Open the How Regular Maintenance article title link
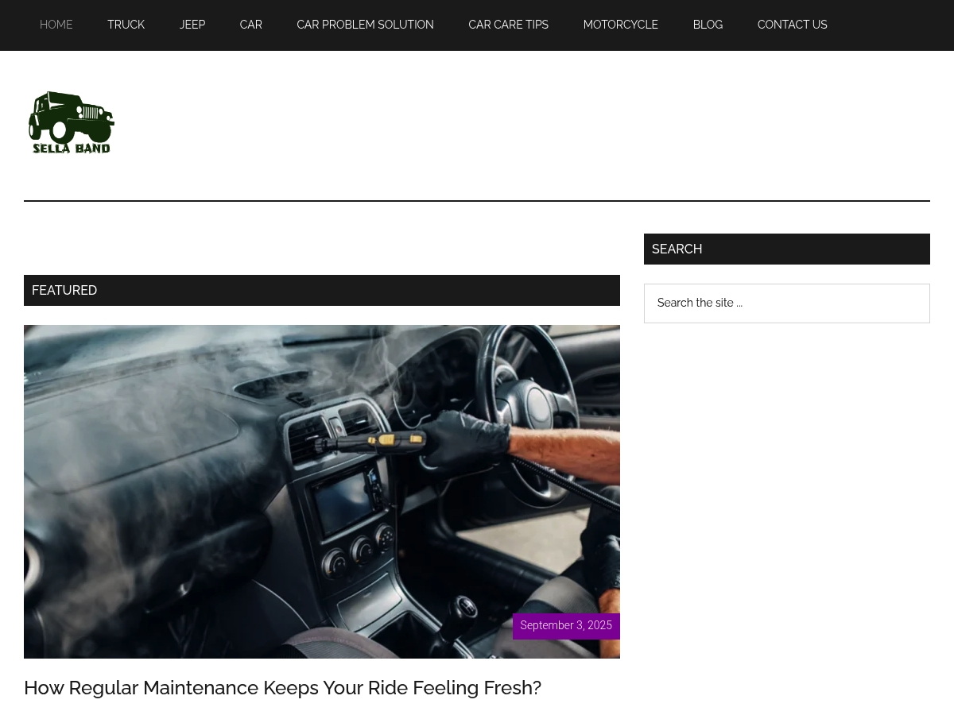The height and width of the screenshot is (715, 954). pyautogui.click(x=282, y=688)
